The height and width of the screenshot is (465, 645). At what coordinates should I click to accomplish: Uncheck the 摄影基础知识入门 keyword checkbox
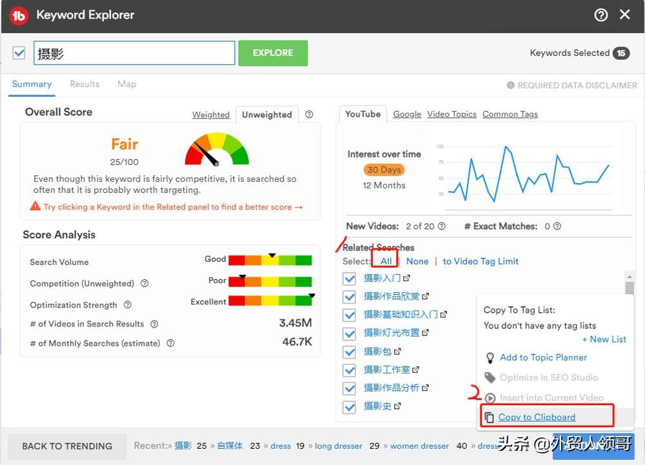349,315
